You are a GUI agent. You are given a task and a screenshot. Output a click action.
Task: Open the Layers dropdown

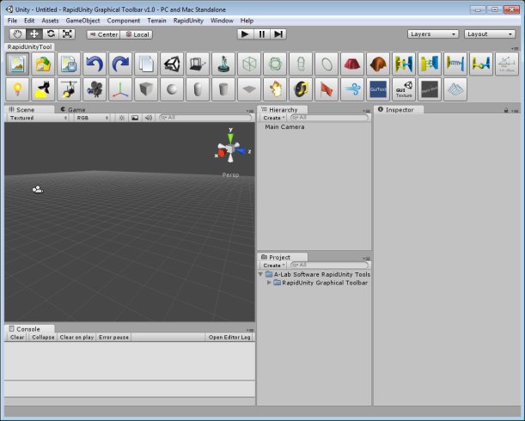(433, 34)
